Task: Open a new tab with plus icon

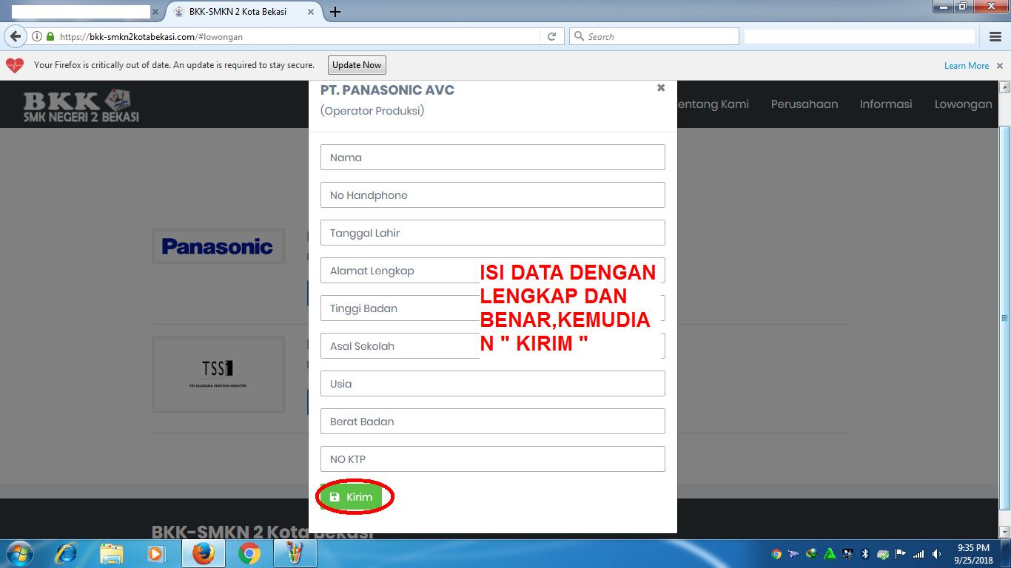Action: pos(335,12)
